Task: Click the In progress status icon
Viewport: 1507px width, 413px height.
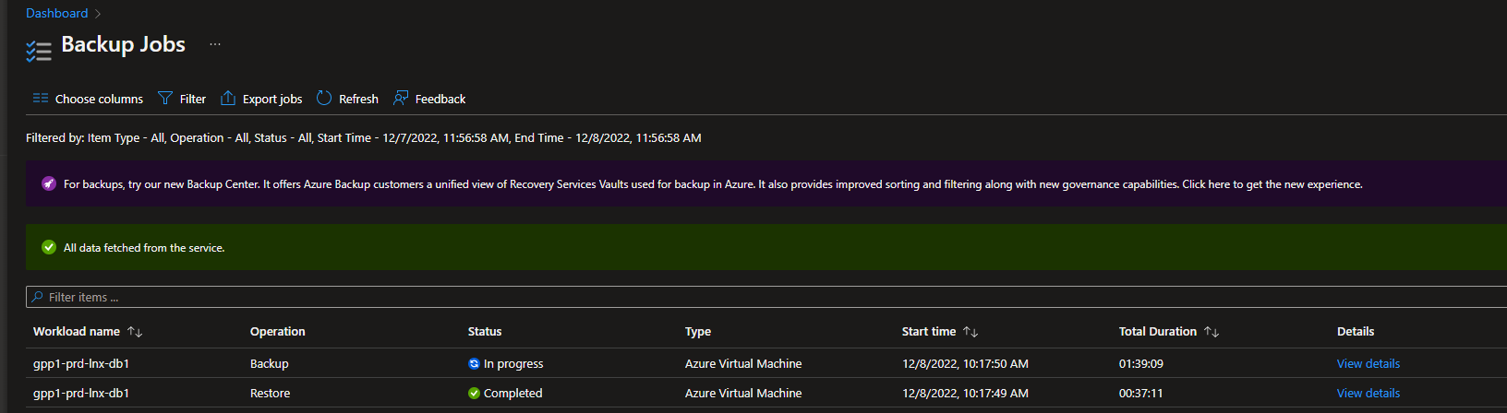Action: 474,363
